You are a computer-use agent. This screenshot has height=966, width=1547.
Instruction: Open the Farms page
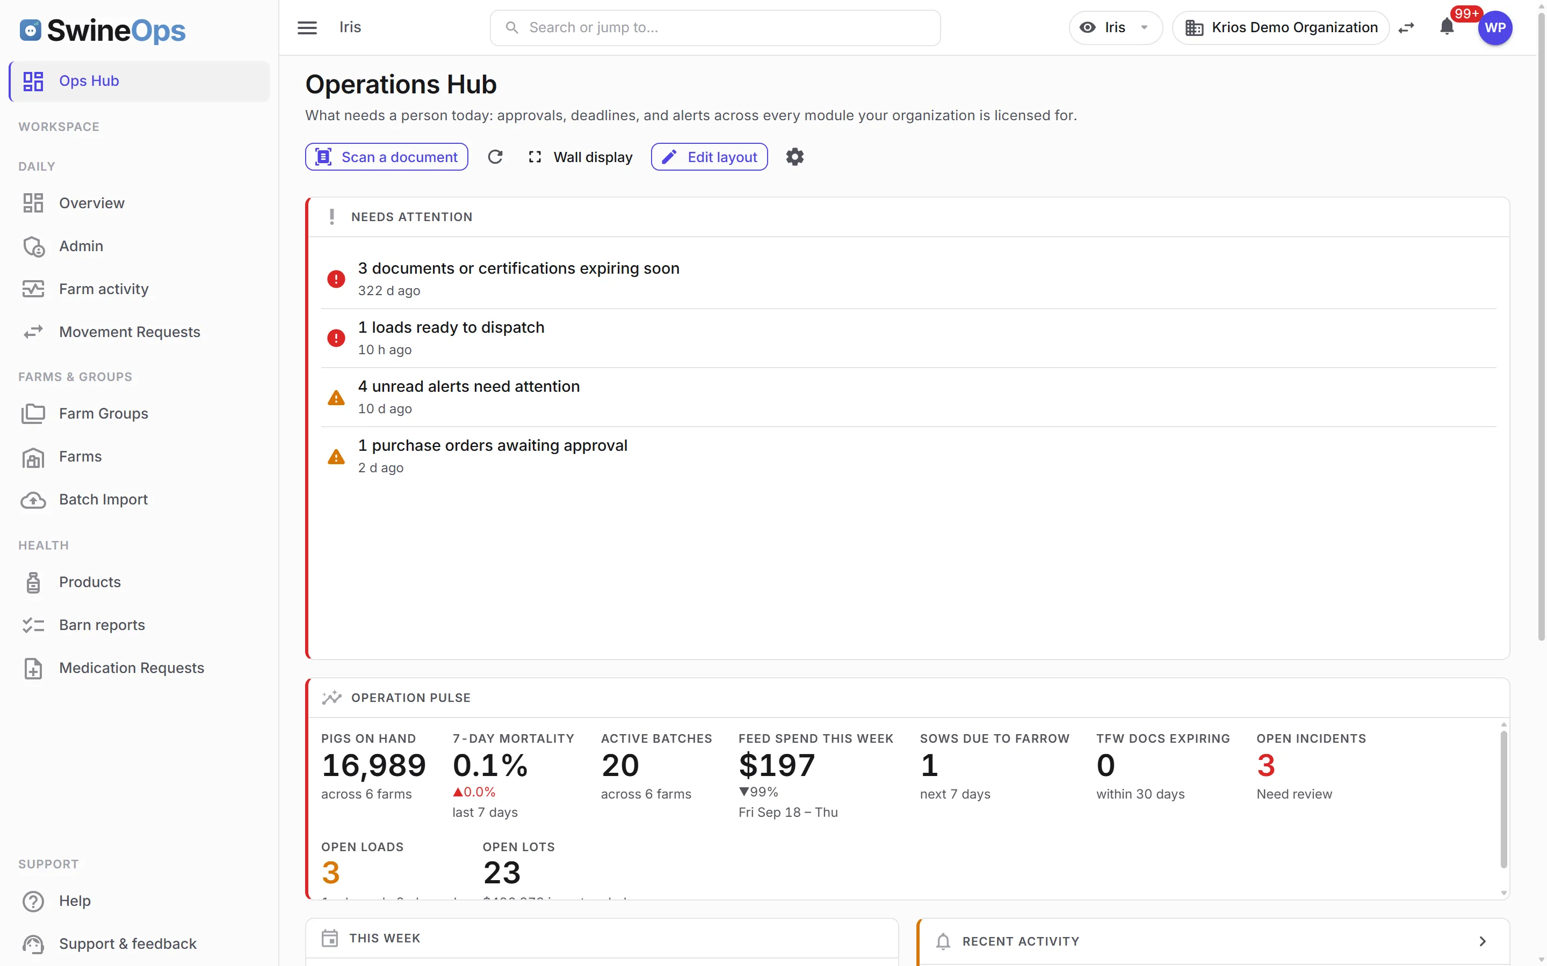139,456
